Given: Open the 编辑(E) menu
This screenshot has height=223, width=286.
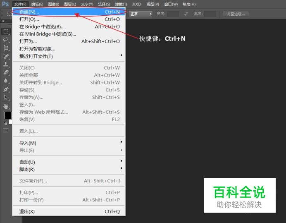Looking at the screenshot, I should pos(37,4).
